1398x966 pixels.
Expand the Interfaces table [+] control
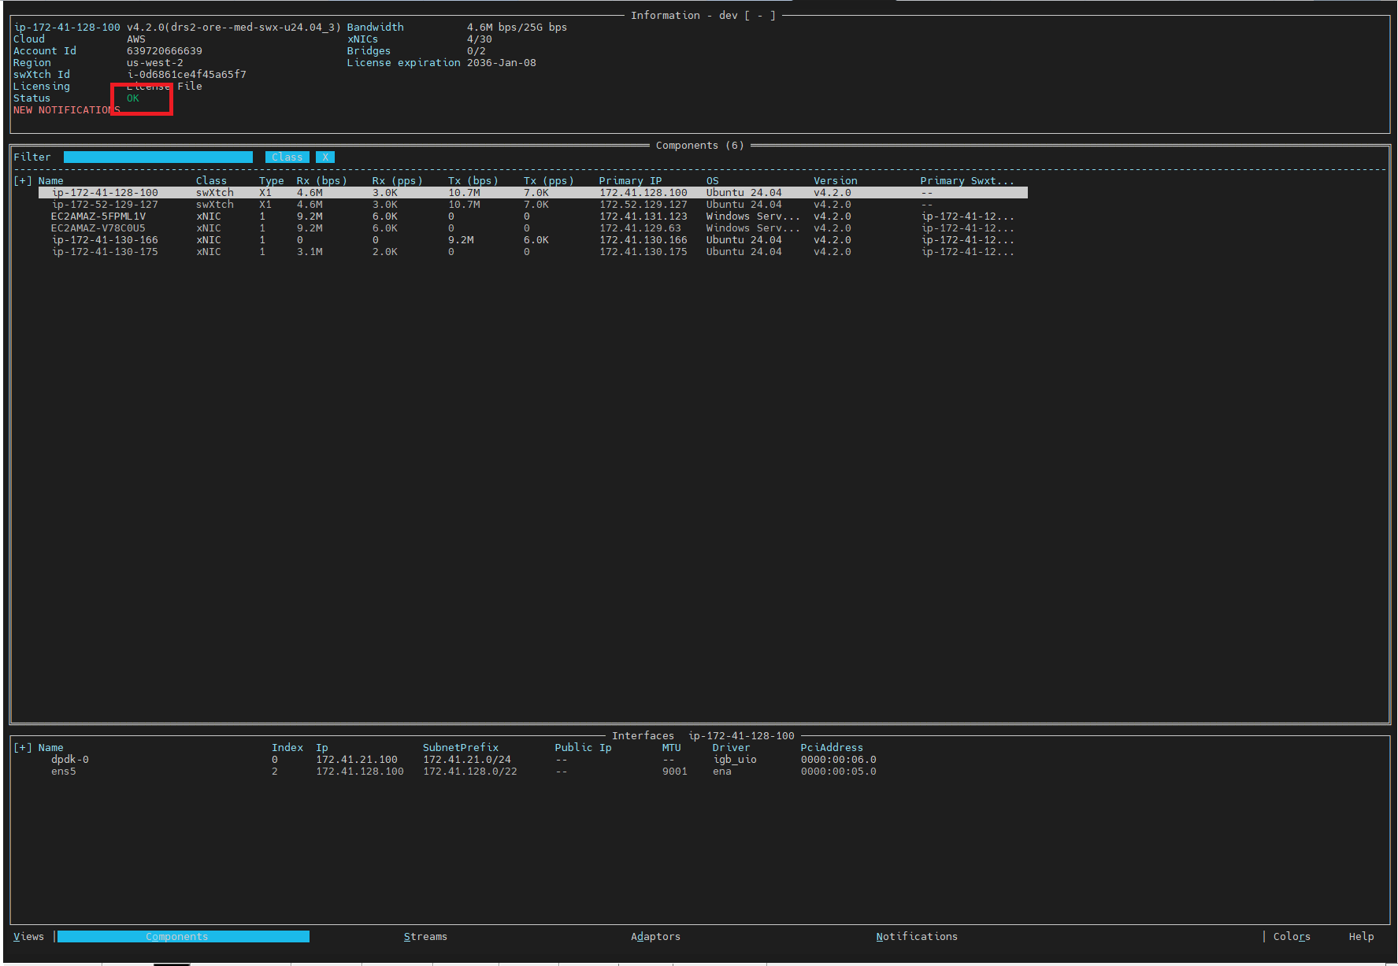tap(23, 748)
